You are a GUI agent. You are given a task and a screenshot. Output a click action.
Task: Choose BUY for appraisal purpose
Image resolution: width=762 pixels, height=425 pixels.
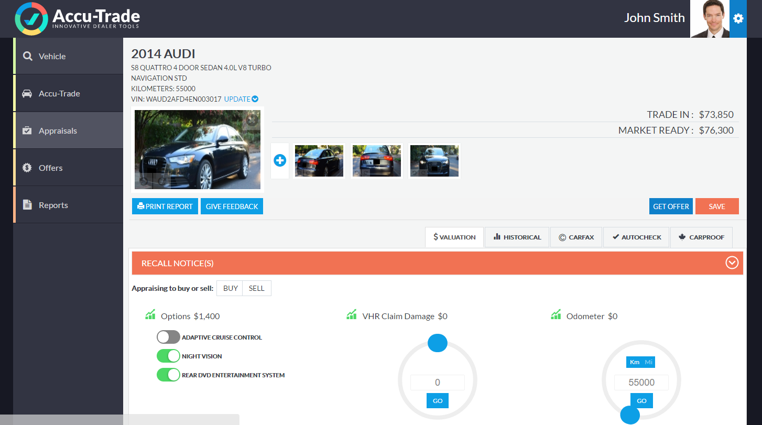(230, 288)
